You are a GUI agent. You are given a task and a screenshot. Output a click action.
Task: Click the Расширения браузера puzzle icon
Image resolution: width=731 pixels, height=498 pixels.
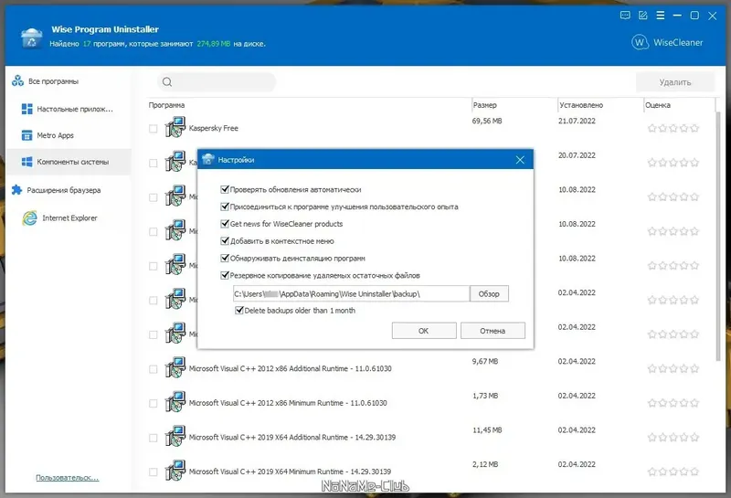coord(16,190)
